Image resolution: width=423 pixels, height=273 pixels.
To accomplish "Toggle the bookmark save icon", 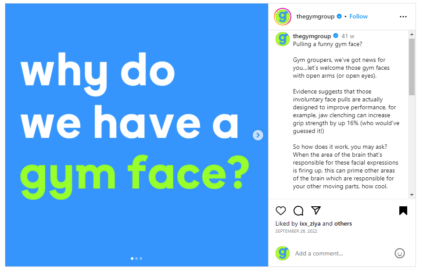I will point(403,211).
